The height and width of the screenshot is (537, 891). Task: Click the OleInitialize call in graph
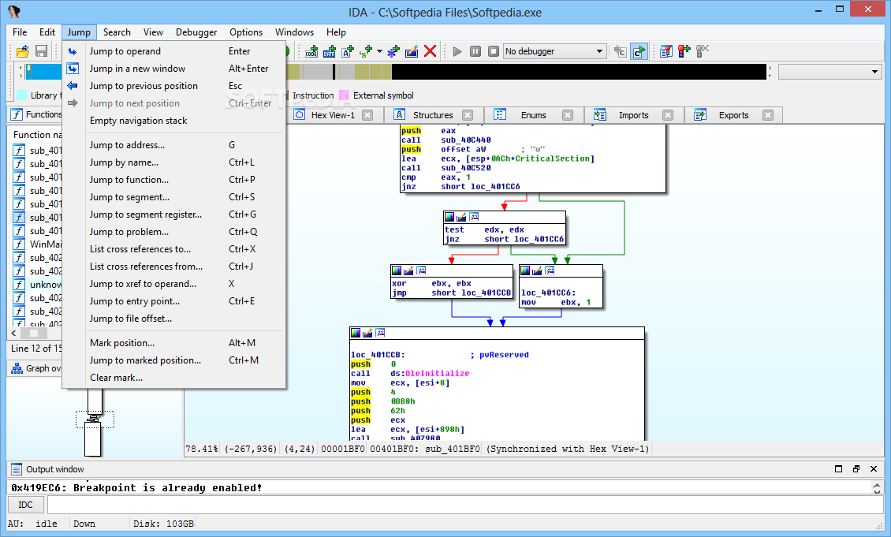(x=437, y=373)
